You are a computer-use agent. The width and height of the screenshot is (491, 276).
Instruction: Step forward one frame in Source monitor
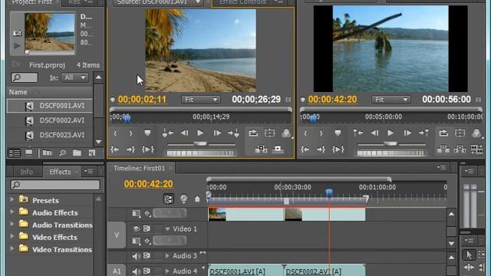(217, 133)
